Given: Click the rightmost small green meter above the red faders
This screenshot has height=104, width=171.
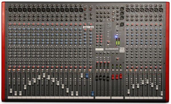Looking at the screenshot, I should click(x=121, y=66).
